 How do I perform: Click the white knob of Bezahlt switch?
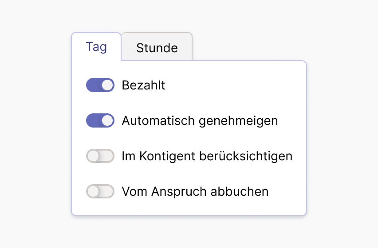[x=107, y=85]
